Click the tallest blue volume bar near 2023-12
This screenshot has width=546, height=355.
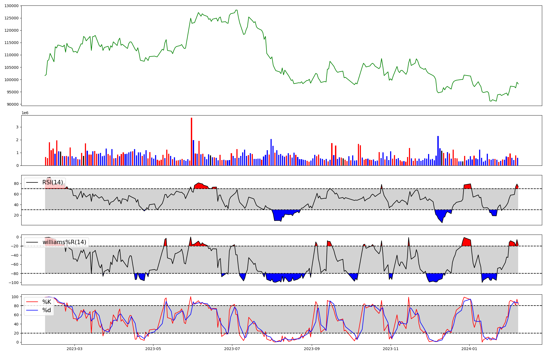pos(438,151)
